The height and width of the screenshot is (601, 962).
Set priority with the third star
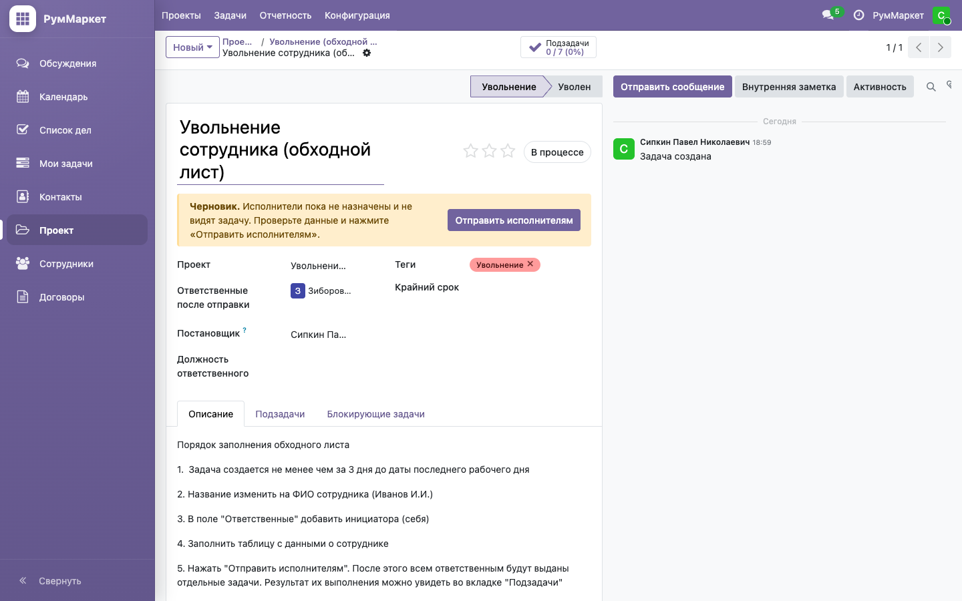pyautogui.click(x=508, y=152)
